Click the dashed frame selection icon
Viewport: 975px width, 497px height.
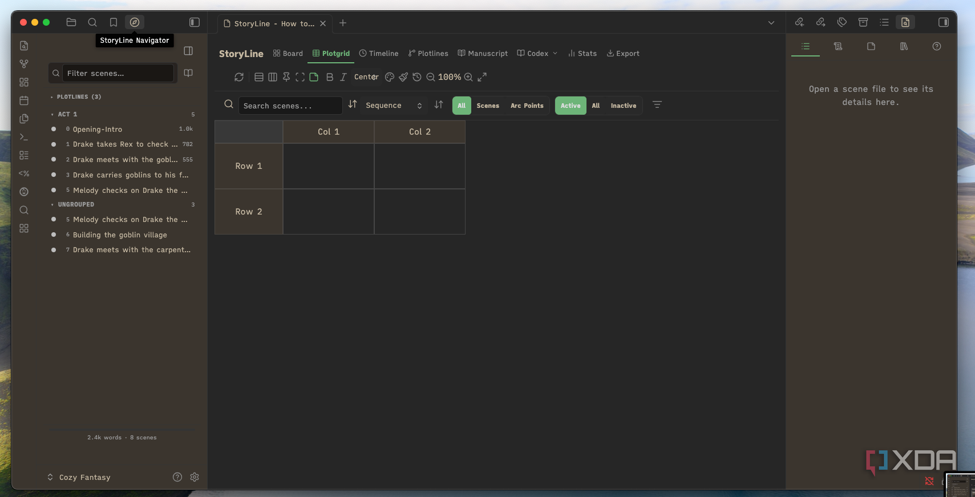point(300,77)
